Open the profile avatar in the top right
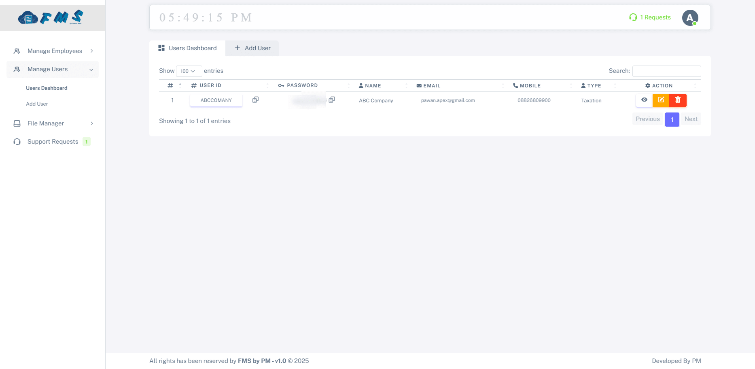 point(690,17)
